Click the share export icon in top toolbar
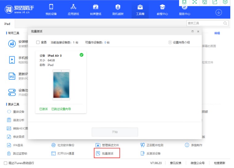The width and height of the screenshot is (234, 168). coord(215,2)
